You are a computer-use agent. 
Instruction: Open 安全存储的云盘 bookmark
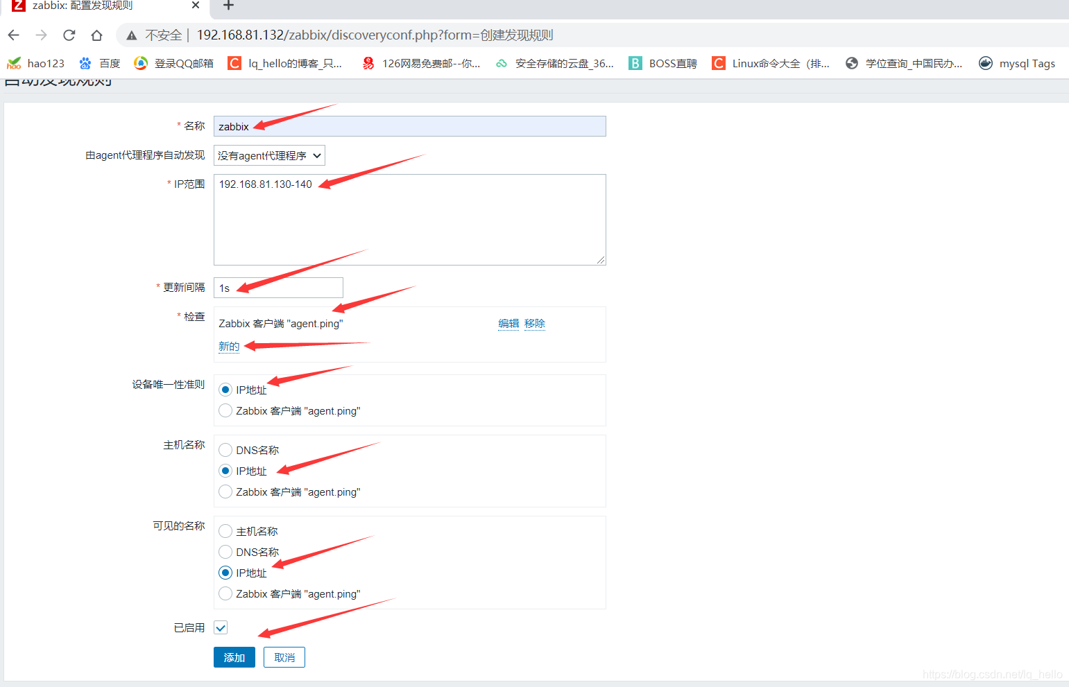(x=554, y=63)
